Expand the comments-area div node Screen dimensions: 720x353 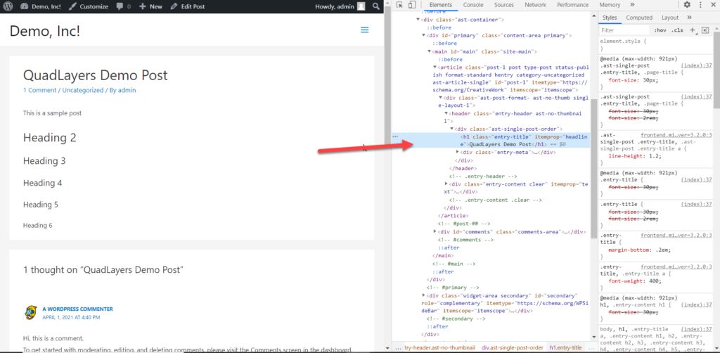point(435,231)
